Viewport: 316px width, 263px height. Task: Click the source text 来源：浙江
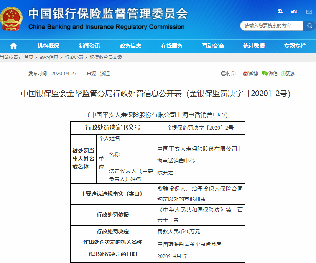98,74
